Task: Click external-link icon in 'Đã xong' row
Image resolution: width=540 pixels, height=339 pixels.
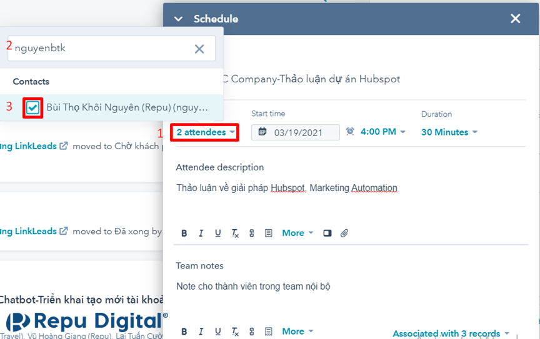Action: tap(64, 231)
